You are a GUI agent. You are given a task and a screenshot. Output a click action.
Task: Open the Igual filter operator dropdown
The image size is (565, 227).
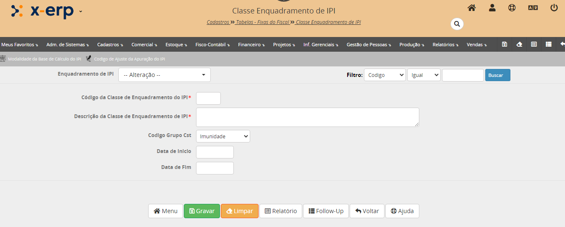(x=424, y=75)
